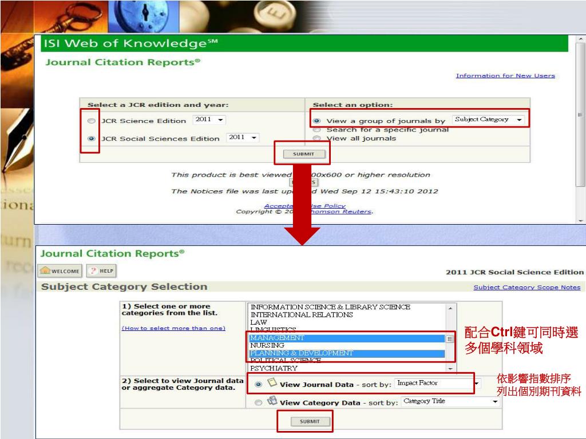This screenshot has height=439, width=586.
Task: Click the top page's vertical scrollbar thumb
Action: [x=580, y=114]
